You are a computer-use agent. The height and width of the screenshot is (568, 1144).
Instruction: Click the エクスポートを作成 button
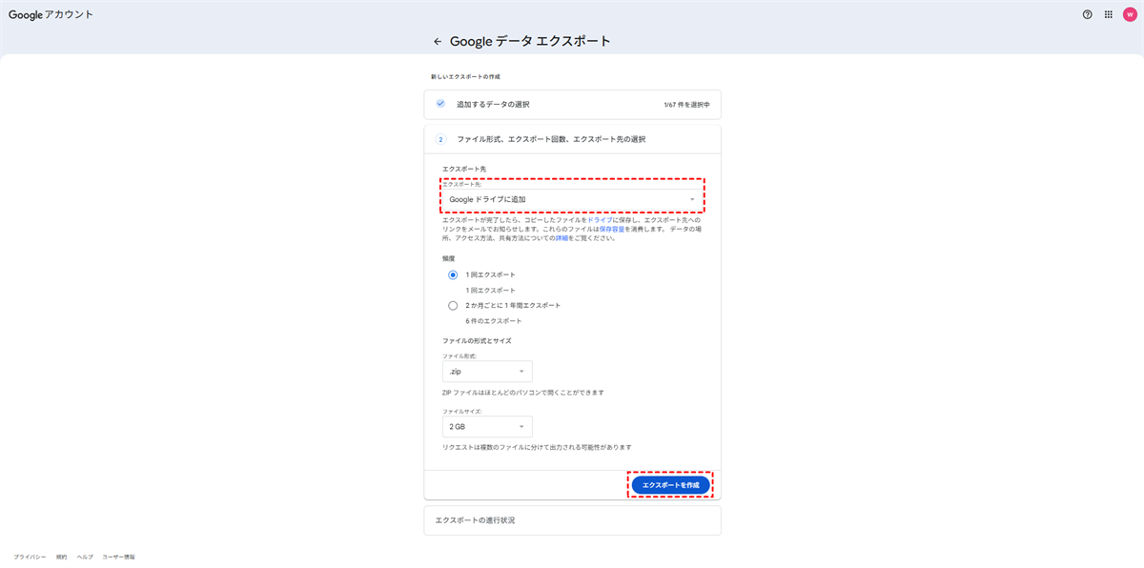(671, 485)
